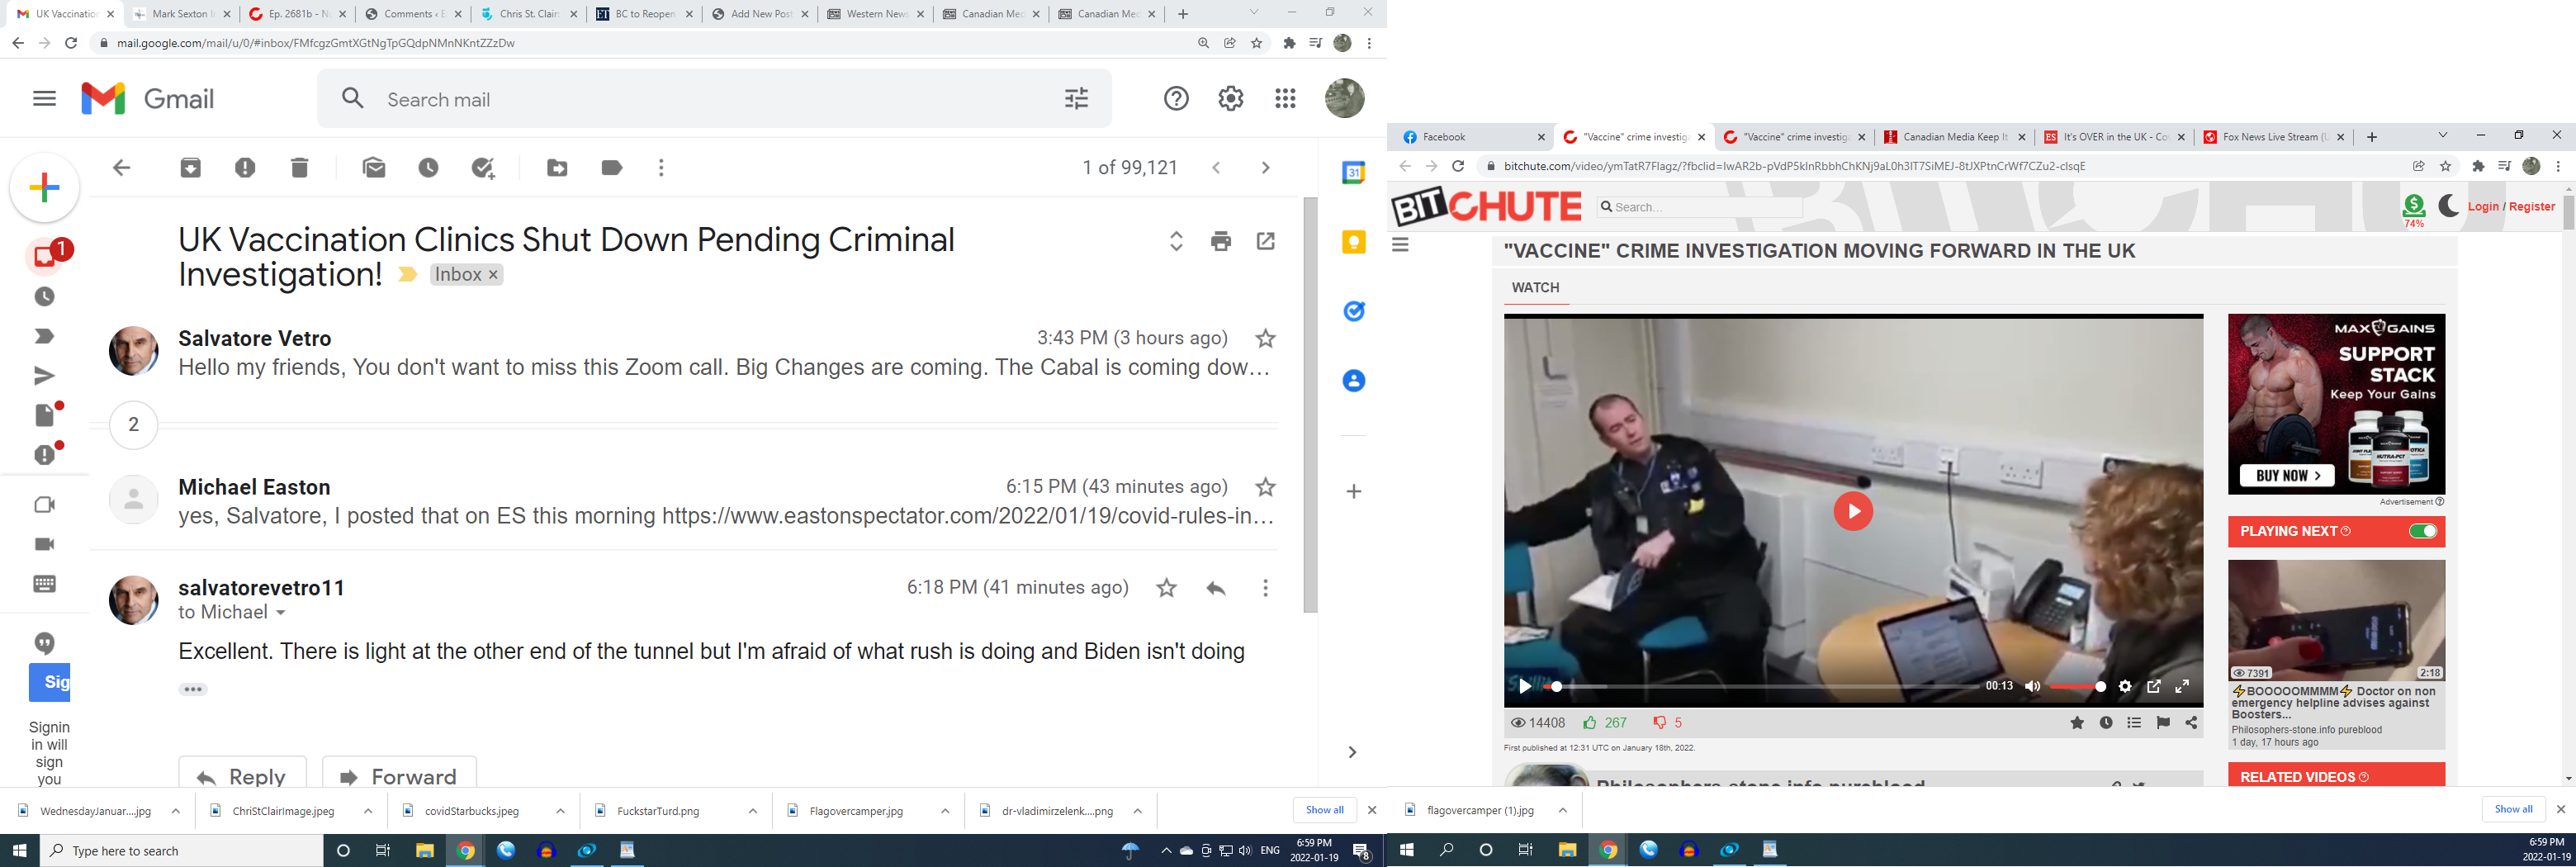
Task: Open Gmail settings gear
Action: 1230,99
